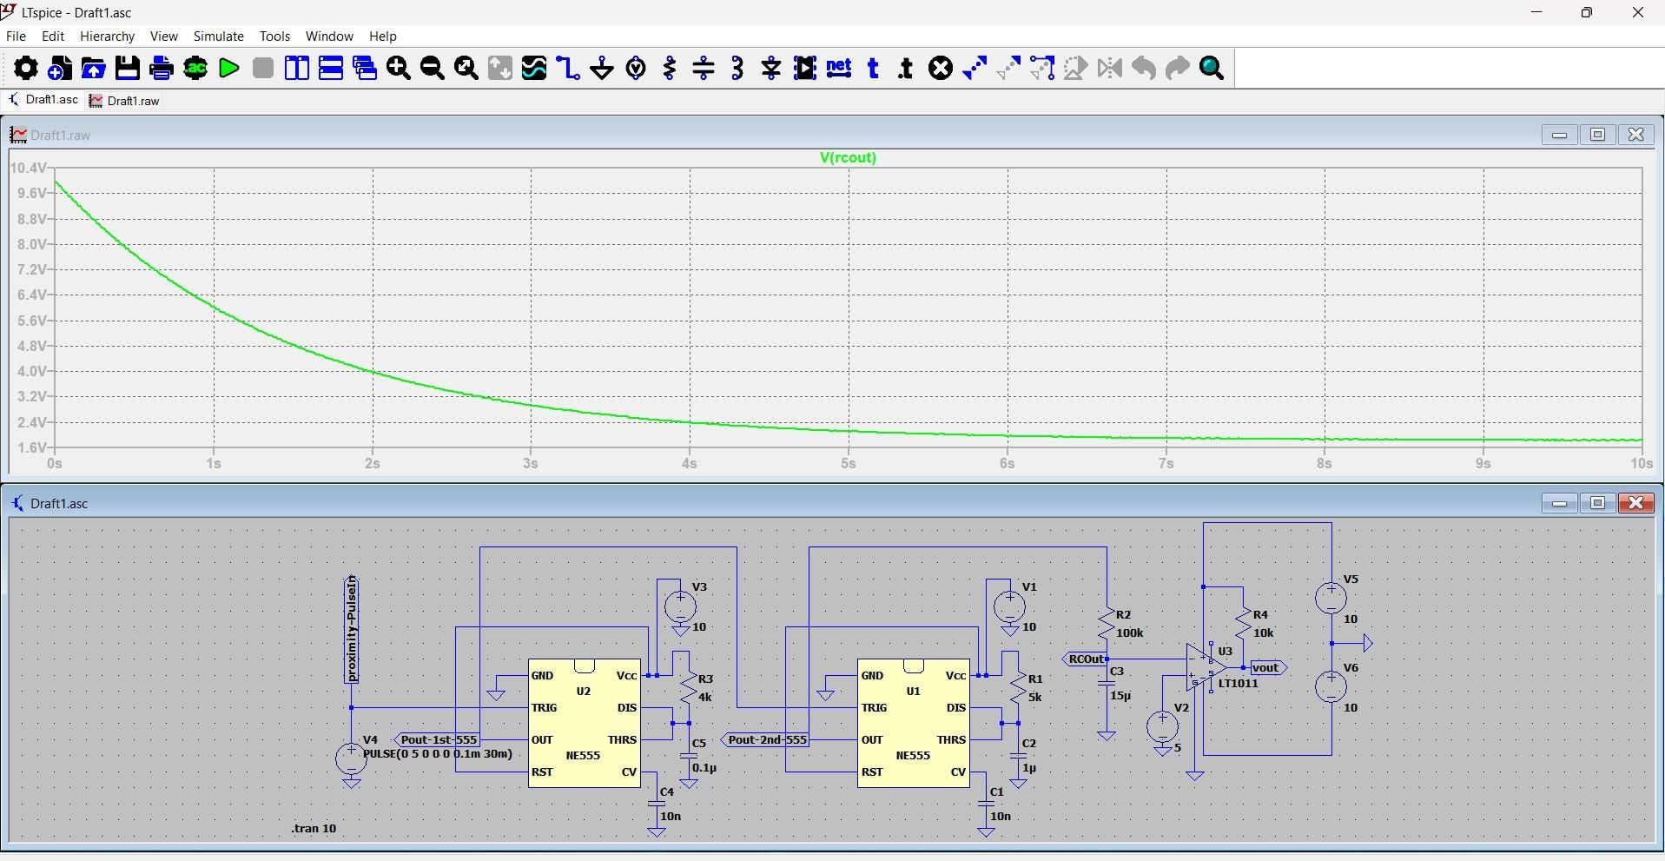Place a capacitor component
Image resolution: width=1665 pixels, height=861 pixels.
[704, 68]
